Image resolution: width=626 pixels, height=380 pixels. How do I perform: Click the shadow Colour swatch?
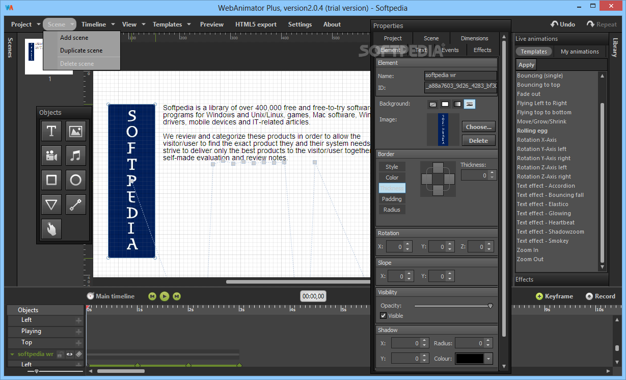pos(470,359)
